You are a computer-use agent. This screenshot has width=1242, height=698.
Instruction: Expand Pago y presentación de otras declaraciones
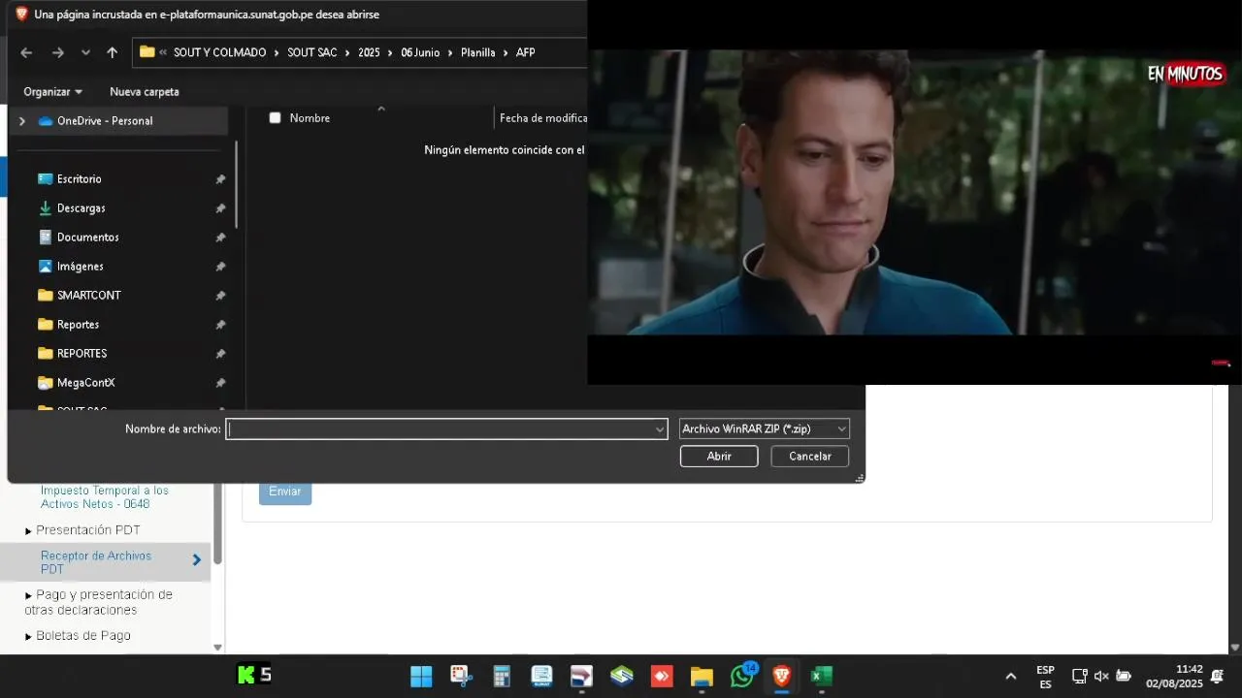coord(98,602)
